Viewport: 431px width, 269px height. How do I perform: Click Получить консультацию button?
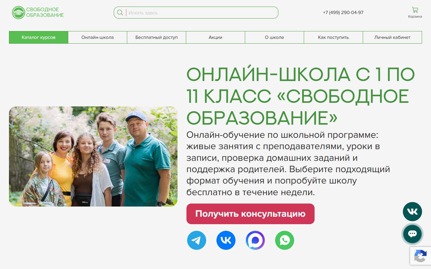(x=251, y=214)
